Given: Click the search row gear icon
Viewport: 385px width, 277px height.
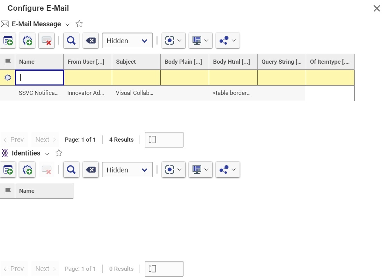Looking at the screenshot, I should 8,78.
